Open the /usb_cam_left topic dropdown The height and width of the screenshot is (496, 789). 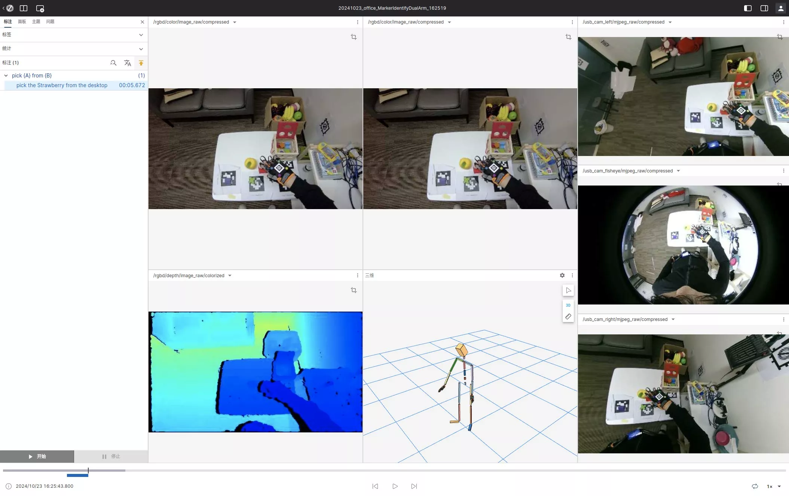[670, 22]
